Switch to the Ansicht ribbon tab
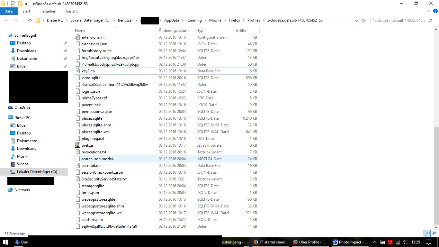Screen dimensions: 439x247 (72, 11)
